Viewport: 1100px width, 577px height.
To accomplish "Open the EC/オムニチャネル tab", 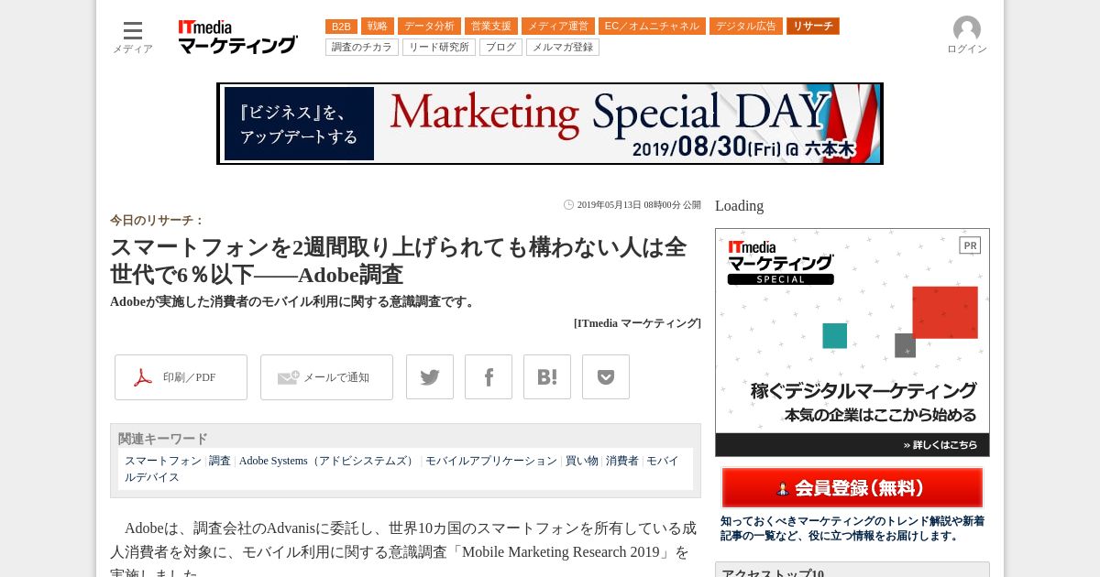I will click(x=652, y=27).
